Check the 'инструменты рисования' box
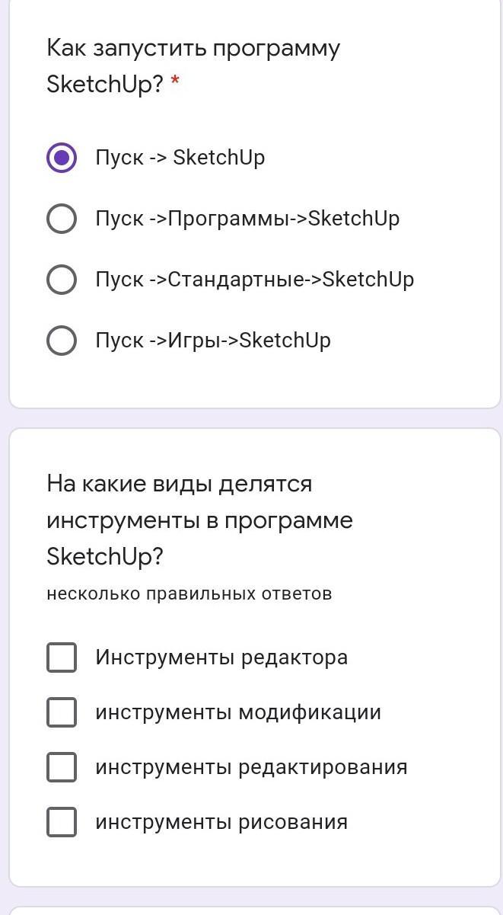Screen dimensions: 503x915 pyautogui.click(x=62, y=822)
